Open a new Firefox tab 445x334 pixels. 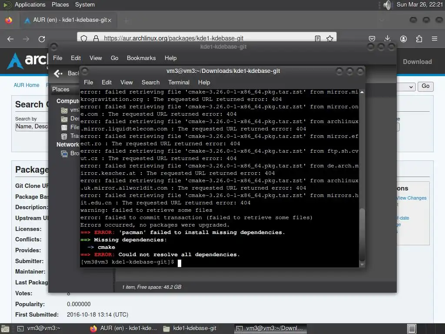[x=126, y=20]
